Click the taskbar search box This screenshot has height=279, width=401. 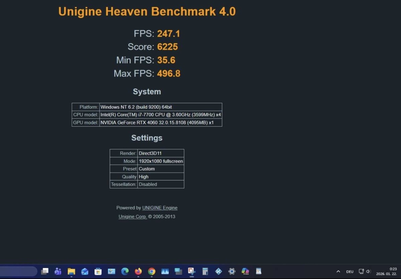point(18,271)
